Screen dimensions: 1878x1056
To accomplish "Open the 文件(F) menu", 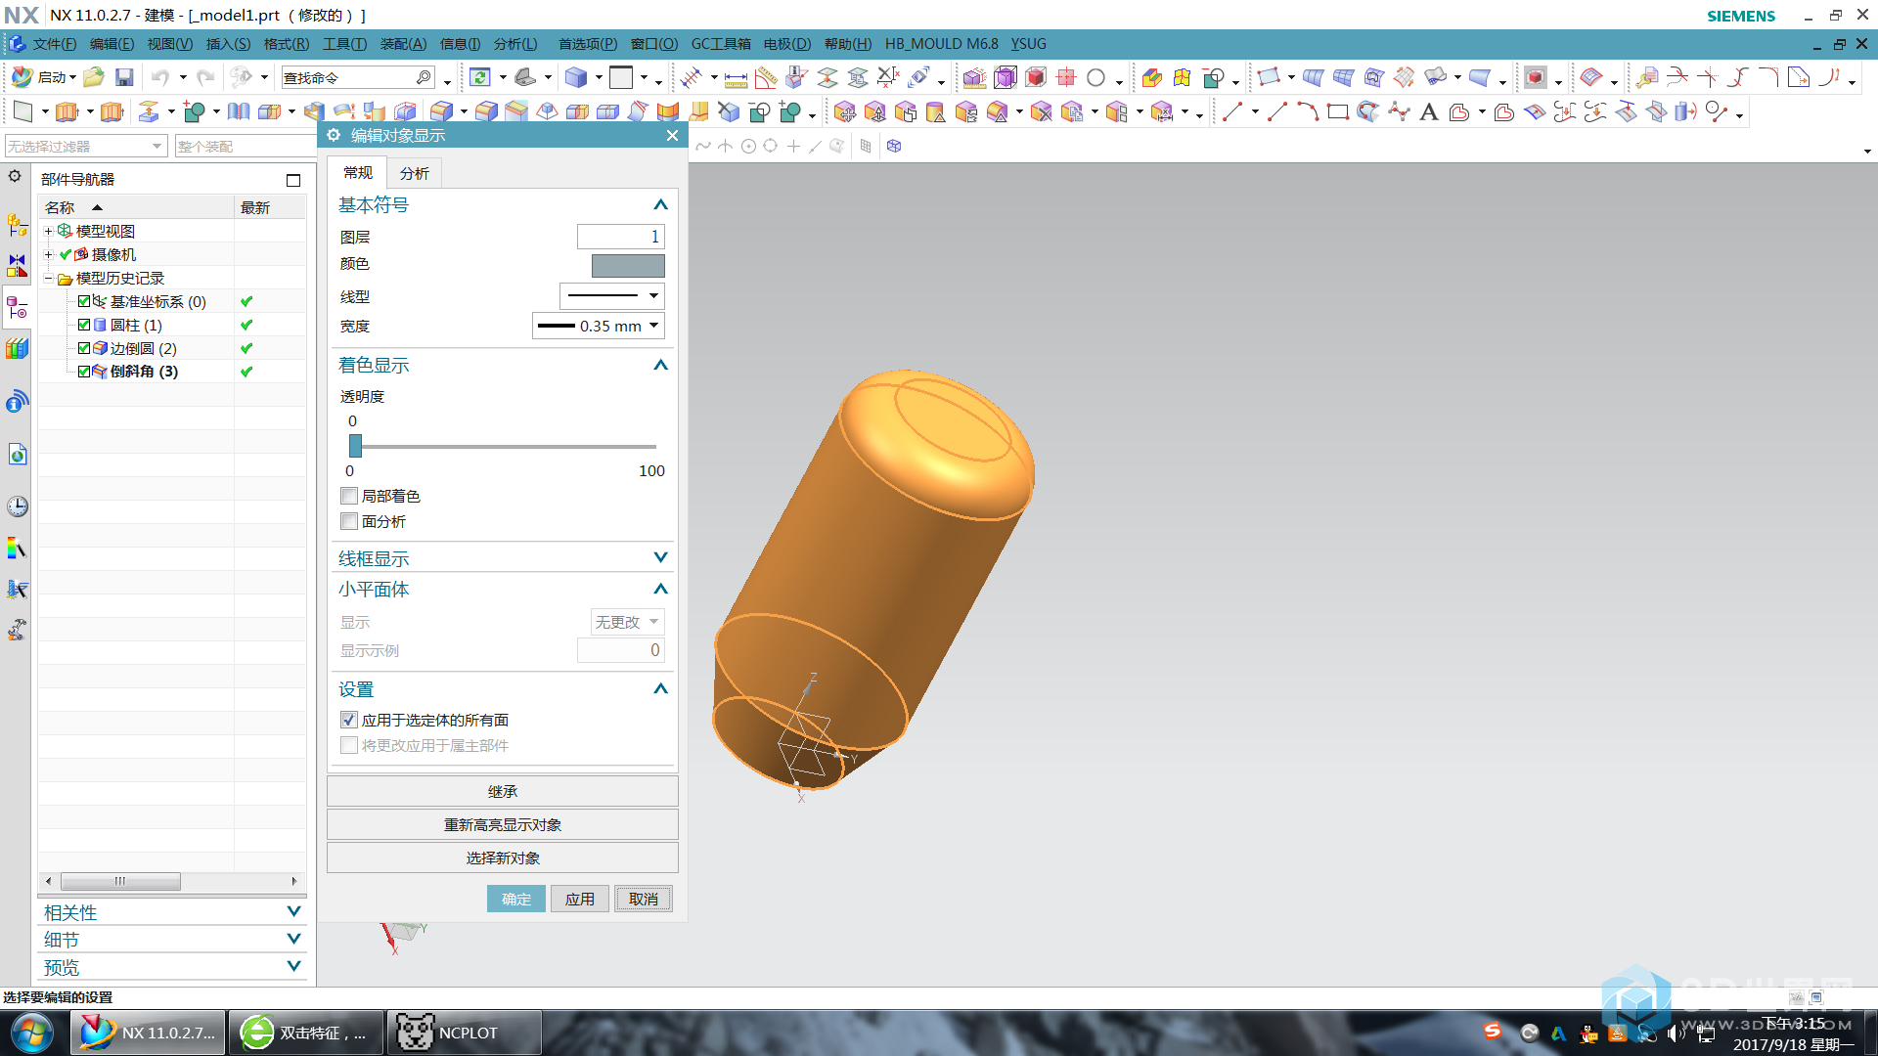I will 54,44.
